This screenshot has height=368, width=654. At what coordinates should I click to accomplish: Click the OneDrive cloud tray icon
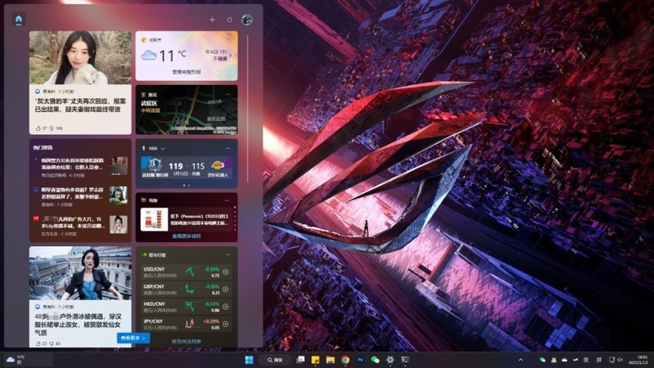tap(564, 360)
